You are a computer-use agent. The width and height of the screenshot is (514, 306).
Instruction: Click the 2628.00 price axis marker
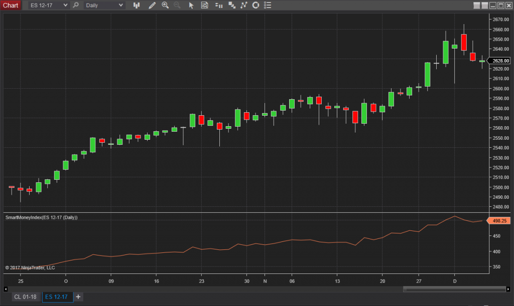[x=500, y=60]
